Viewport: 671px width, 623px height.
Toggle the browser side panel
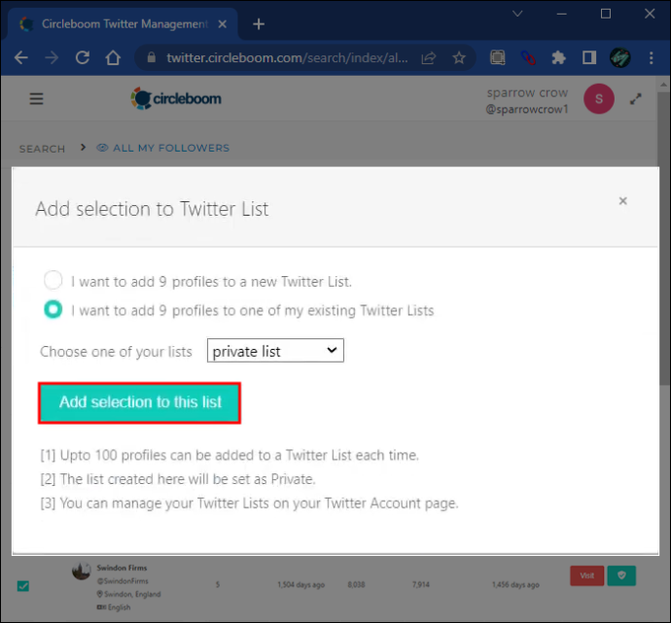(589, 57)
